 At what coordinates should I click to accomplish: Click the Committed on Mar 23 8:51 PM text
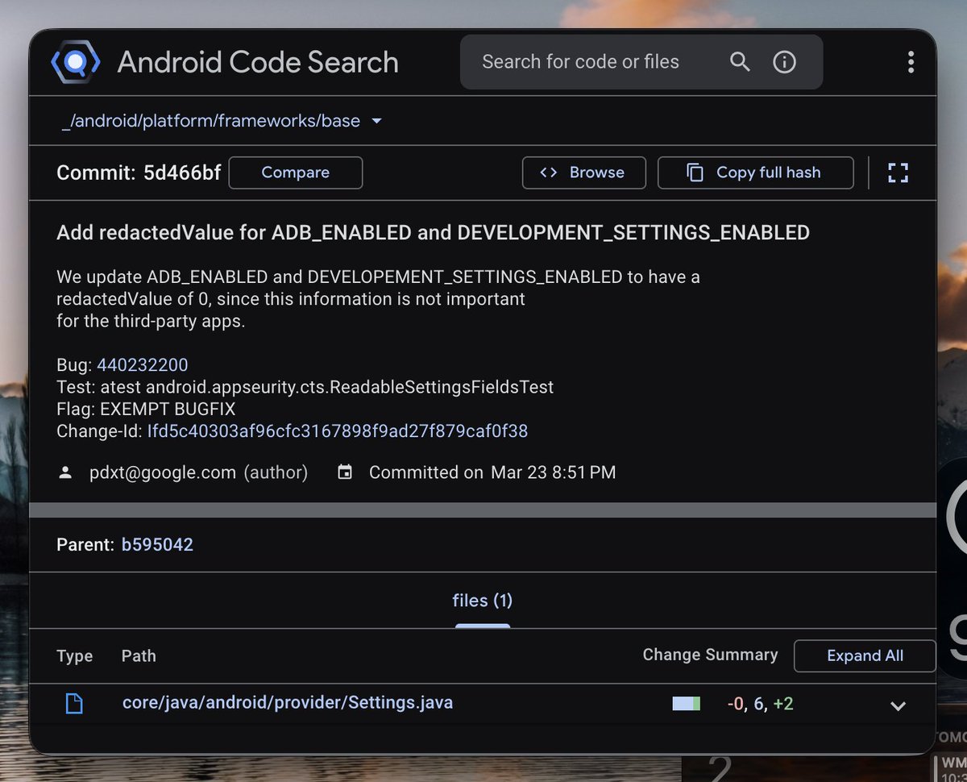pyautogui.click(x=492, y=473)
